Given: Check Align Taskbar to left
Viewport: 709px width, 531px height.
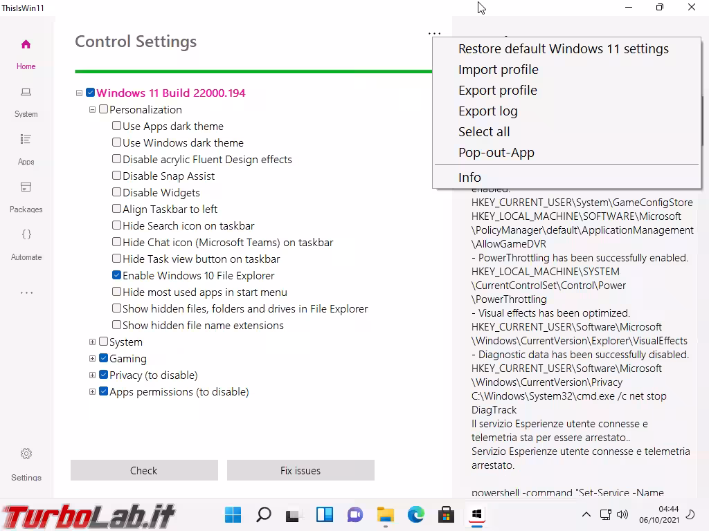Looking at the screenshot, I should coord(116,209).
